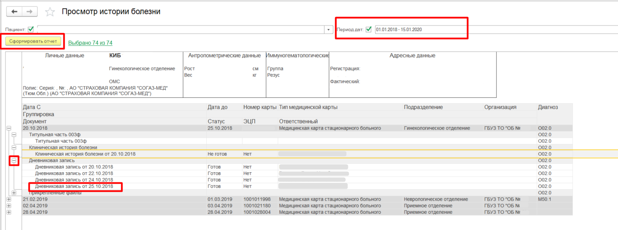Add page to favorites with star icon
The height and width of the screenshot is (230, 618).
click(50, 12)
